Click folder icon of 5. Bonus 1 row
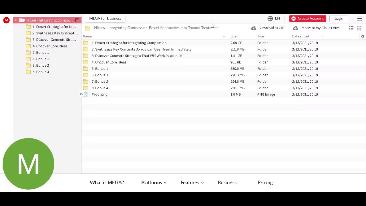The height and width of the screenshot is (206, 366). 85,69
